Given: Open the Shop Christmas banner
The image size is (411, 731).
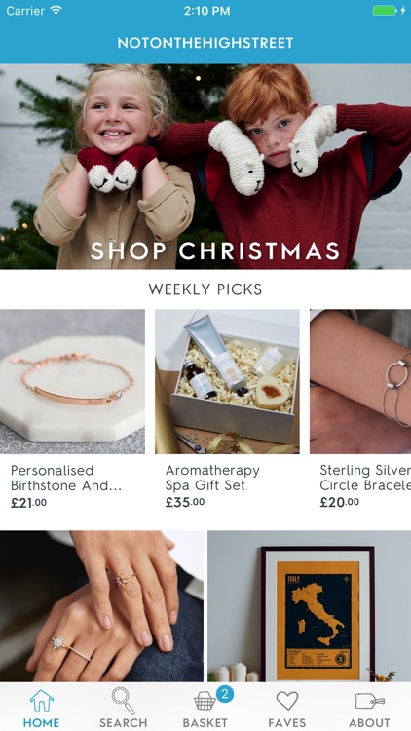Looking at the screenshot, I should tap(205, 167).
